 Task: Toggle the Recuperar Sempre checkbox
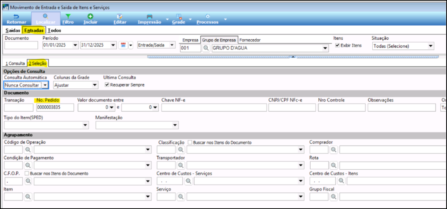pyautogui.click(x=107, y=85)
